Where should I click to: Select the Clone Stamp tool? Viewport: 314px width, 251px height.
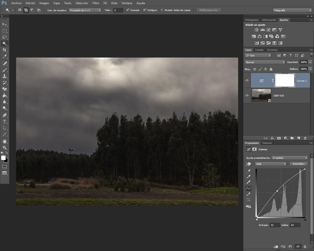4,76
